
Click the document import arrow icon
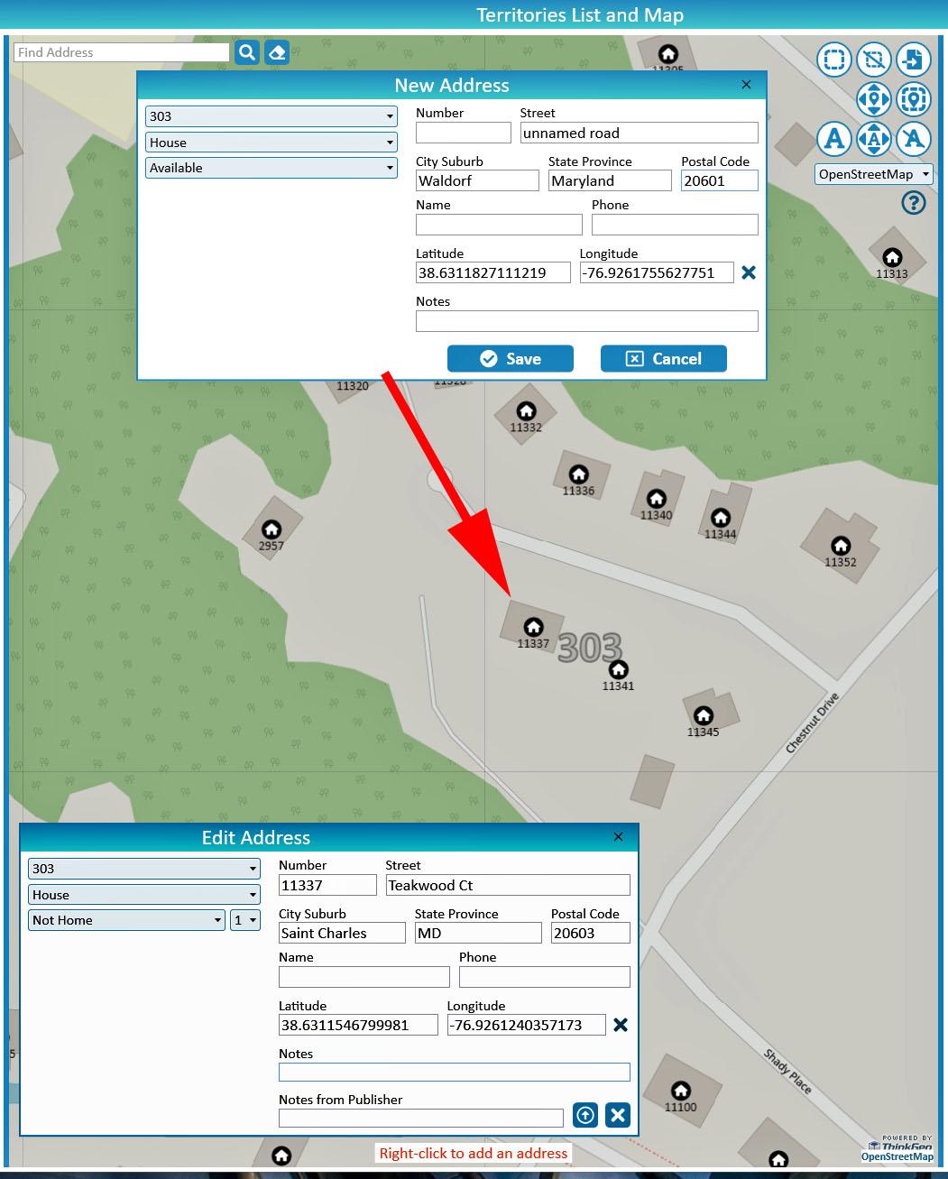click(x=913, y=60)
